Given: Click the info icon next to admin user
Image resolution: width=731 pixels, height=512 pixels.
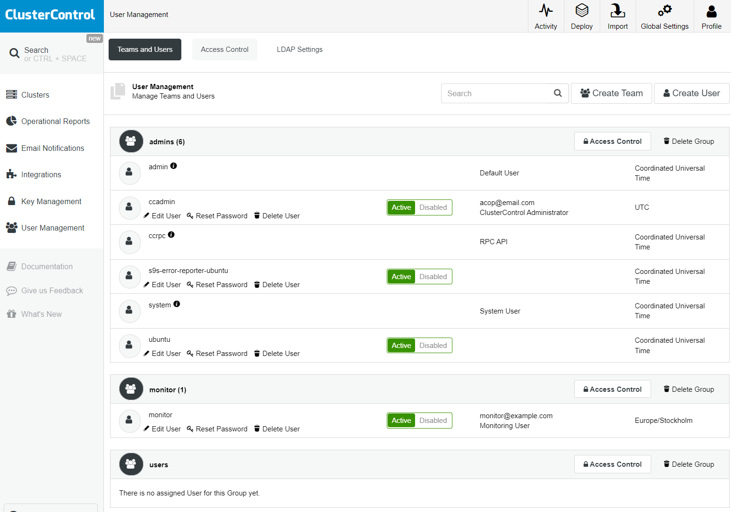Looking at the screenshot, I should pyautogui.click(x=173, y=165).
